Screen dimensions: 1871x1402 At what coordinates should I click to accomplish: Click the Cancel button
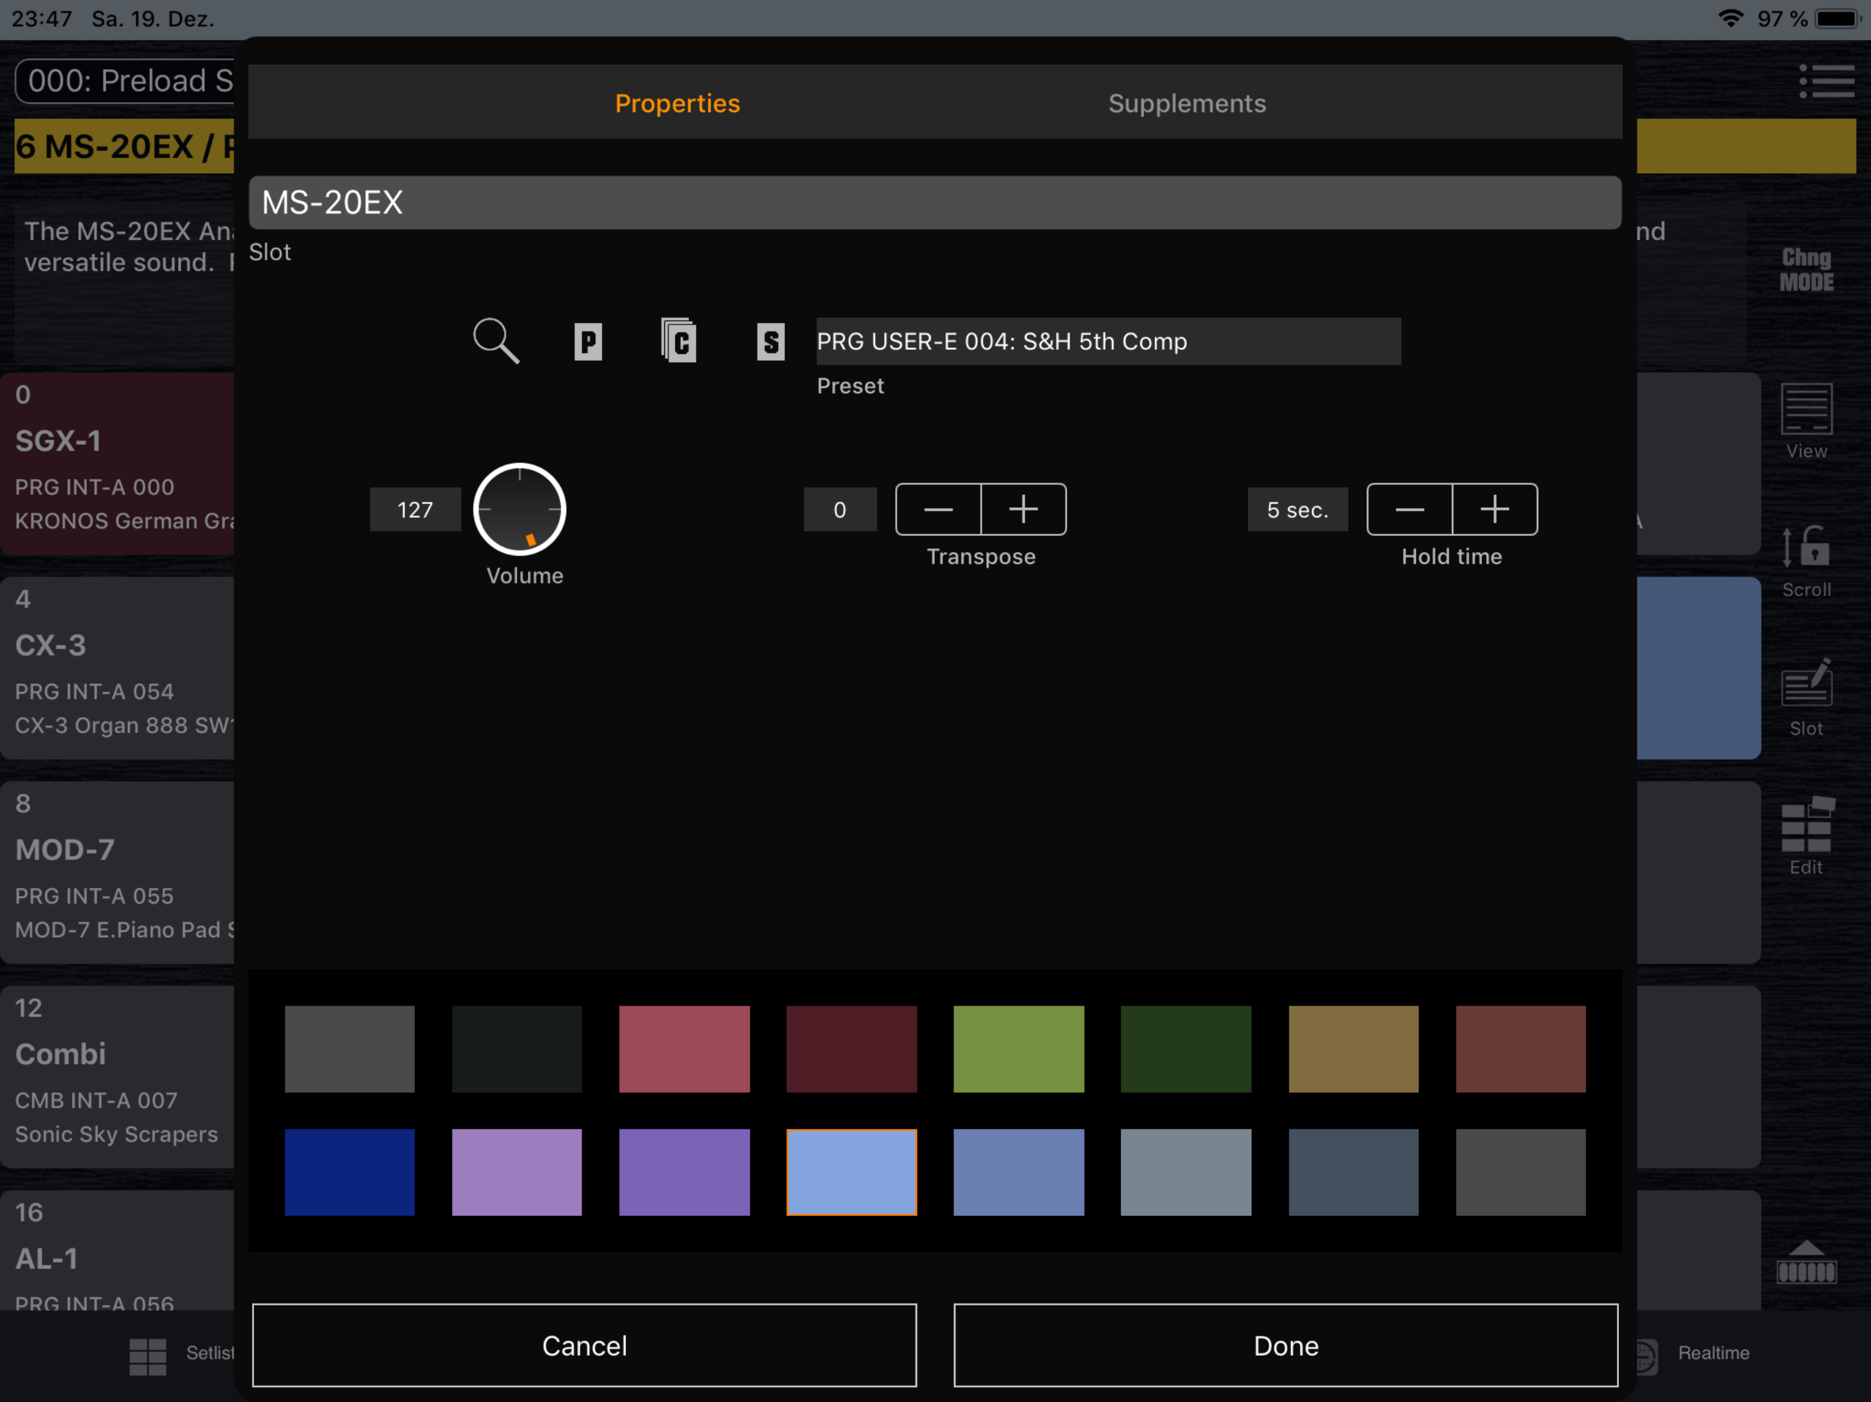tap(584, 1345)
